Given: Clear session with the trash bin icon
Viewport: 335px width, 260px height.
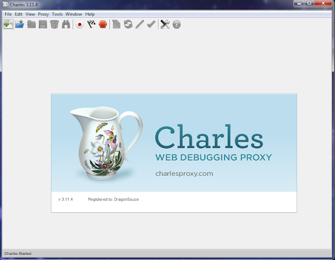Looking at the screenshot, I should click(x=54, y=24).
